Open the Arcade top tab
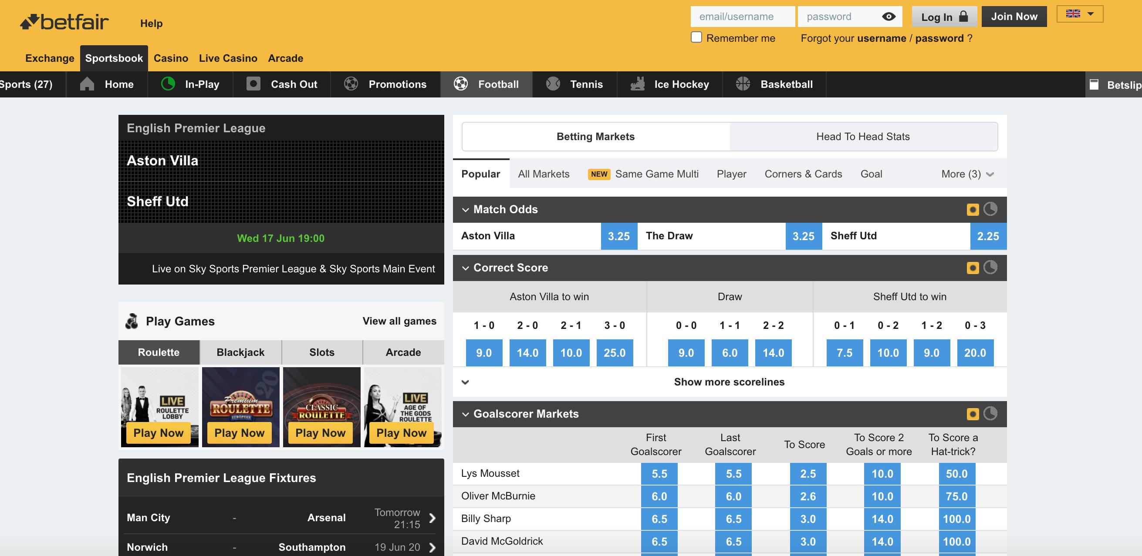 click(286, 58)
